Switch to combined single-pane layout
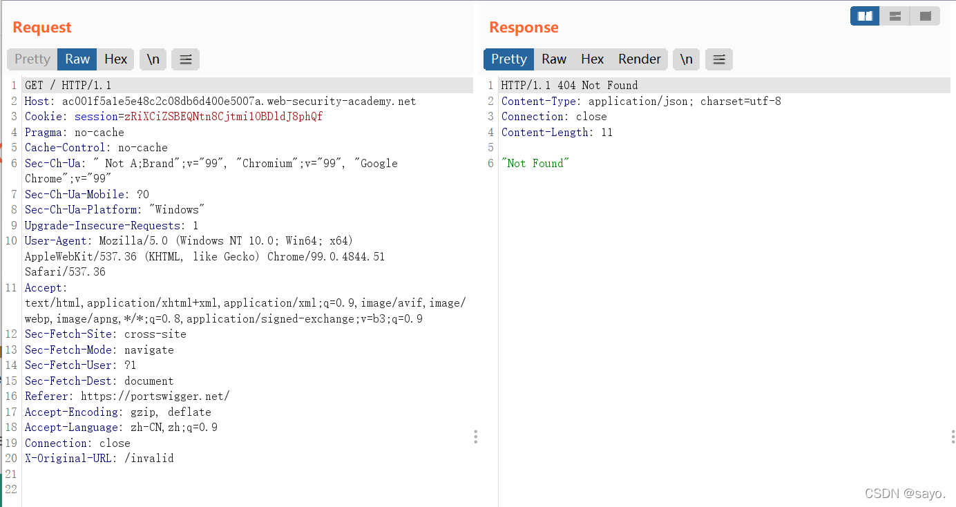Viewport: 956px width, 507px height. pos(925,16)
